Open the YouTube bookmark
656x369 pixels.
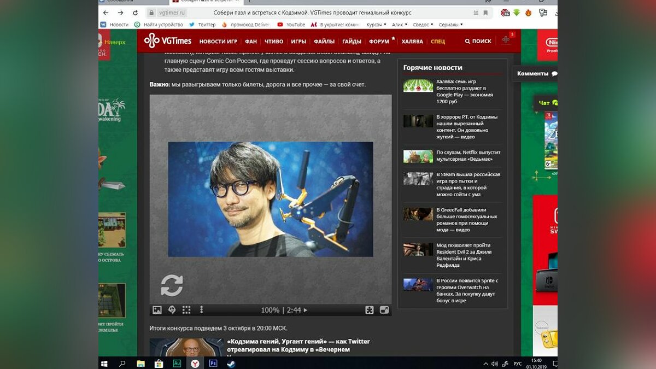coord(291,25)
